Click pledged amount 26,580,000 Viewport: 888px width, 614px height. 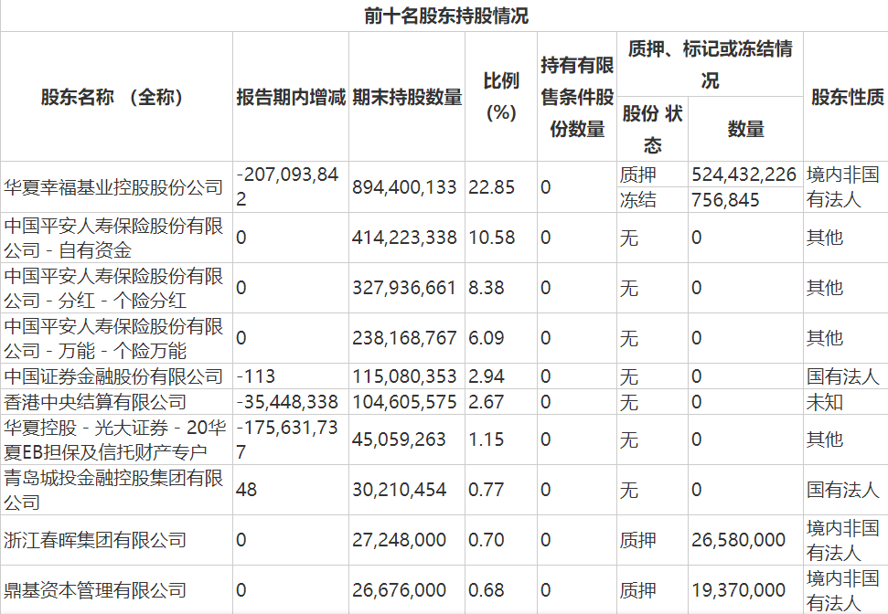739,540
